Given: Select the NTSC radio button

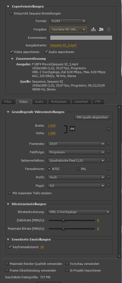Looking at the screenshot, I should 49,169.
